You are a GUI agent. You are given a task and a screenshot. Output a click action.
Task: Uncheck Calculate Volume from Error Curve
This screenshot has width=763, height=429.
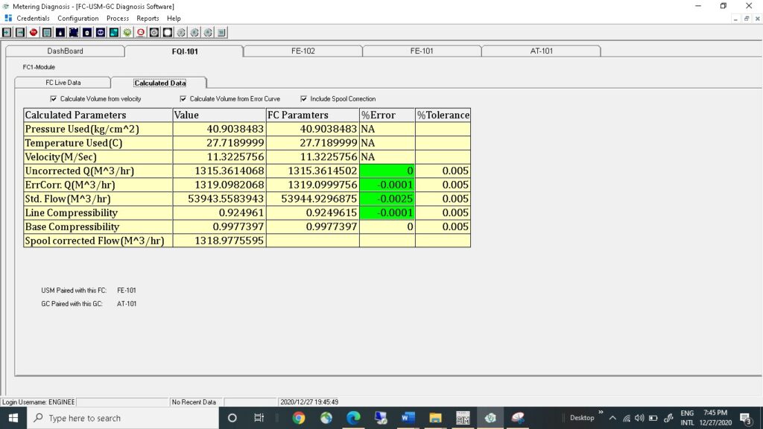[183, 98]
